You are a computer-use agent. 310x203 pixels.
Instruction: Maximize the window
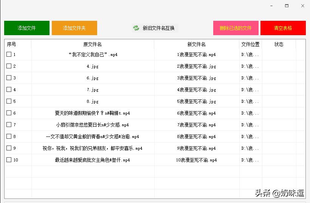coord(287,6)
